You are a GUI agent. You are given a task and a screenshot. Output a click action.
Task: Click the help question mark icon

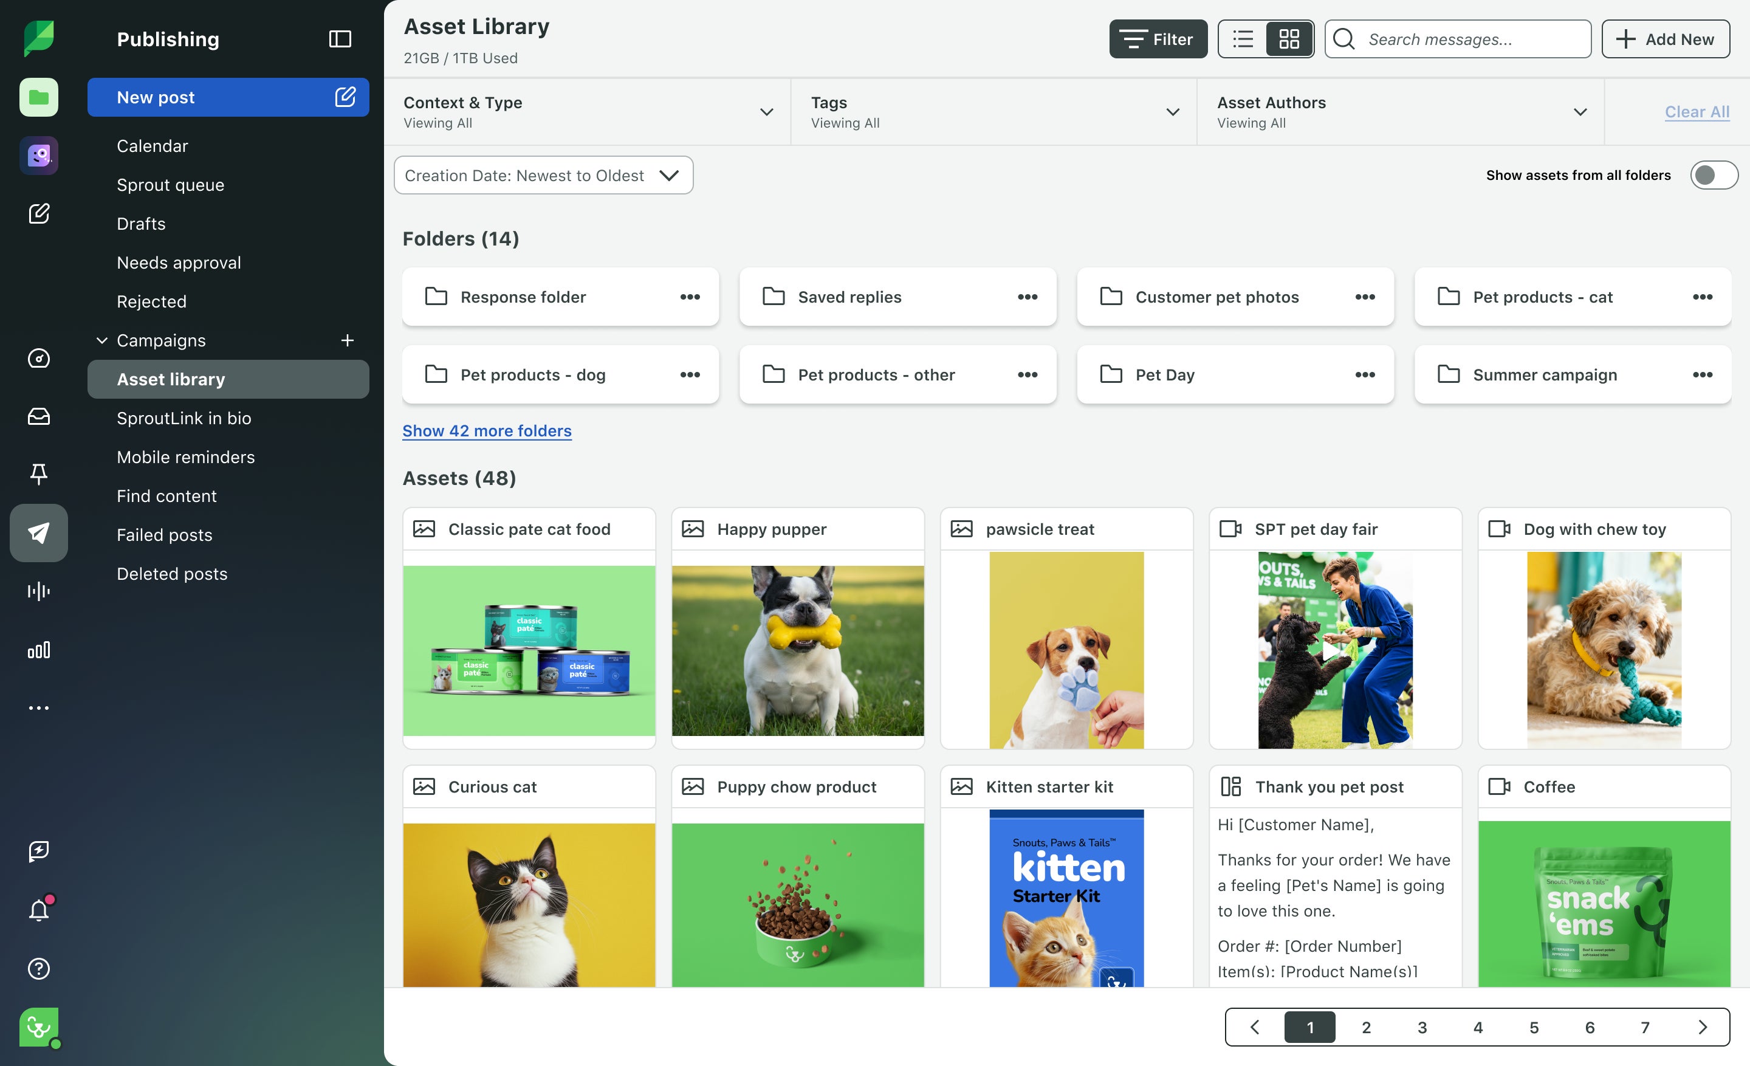(38, 969)
